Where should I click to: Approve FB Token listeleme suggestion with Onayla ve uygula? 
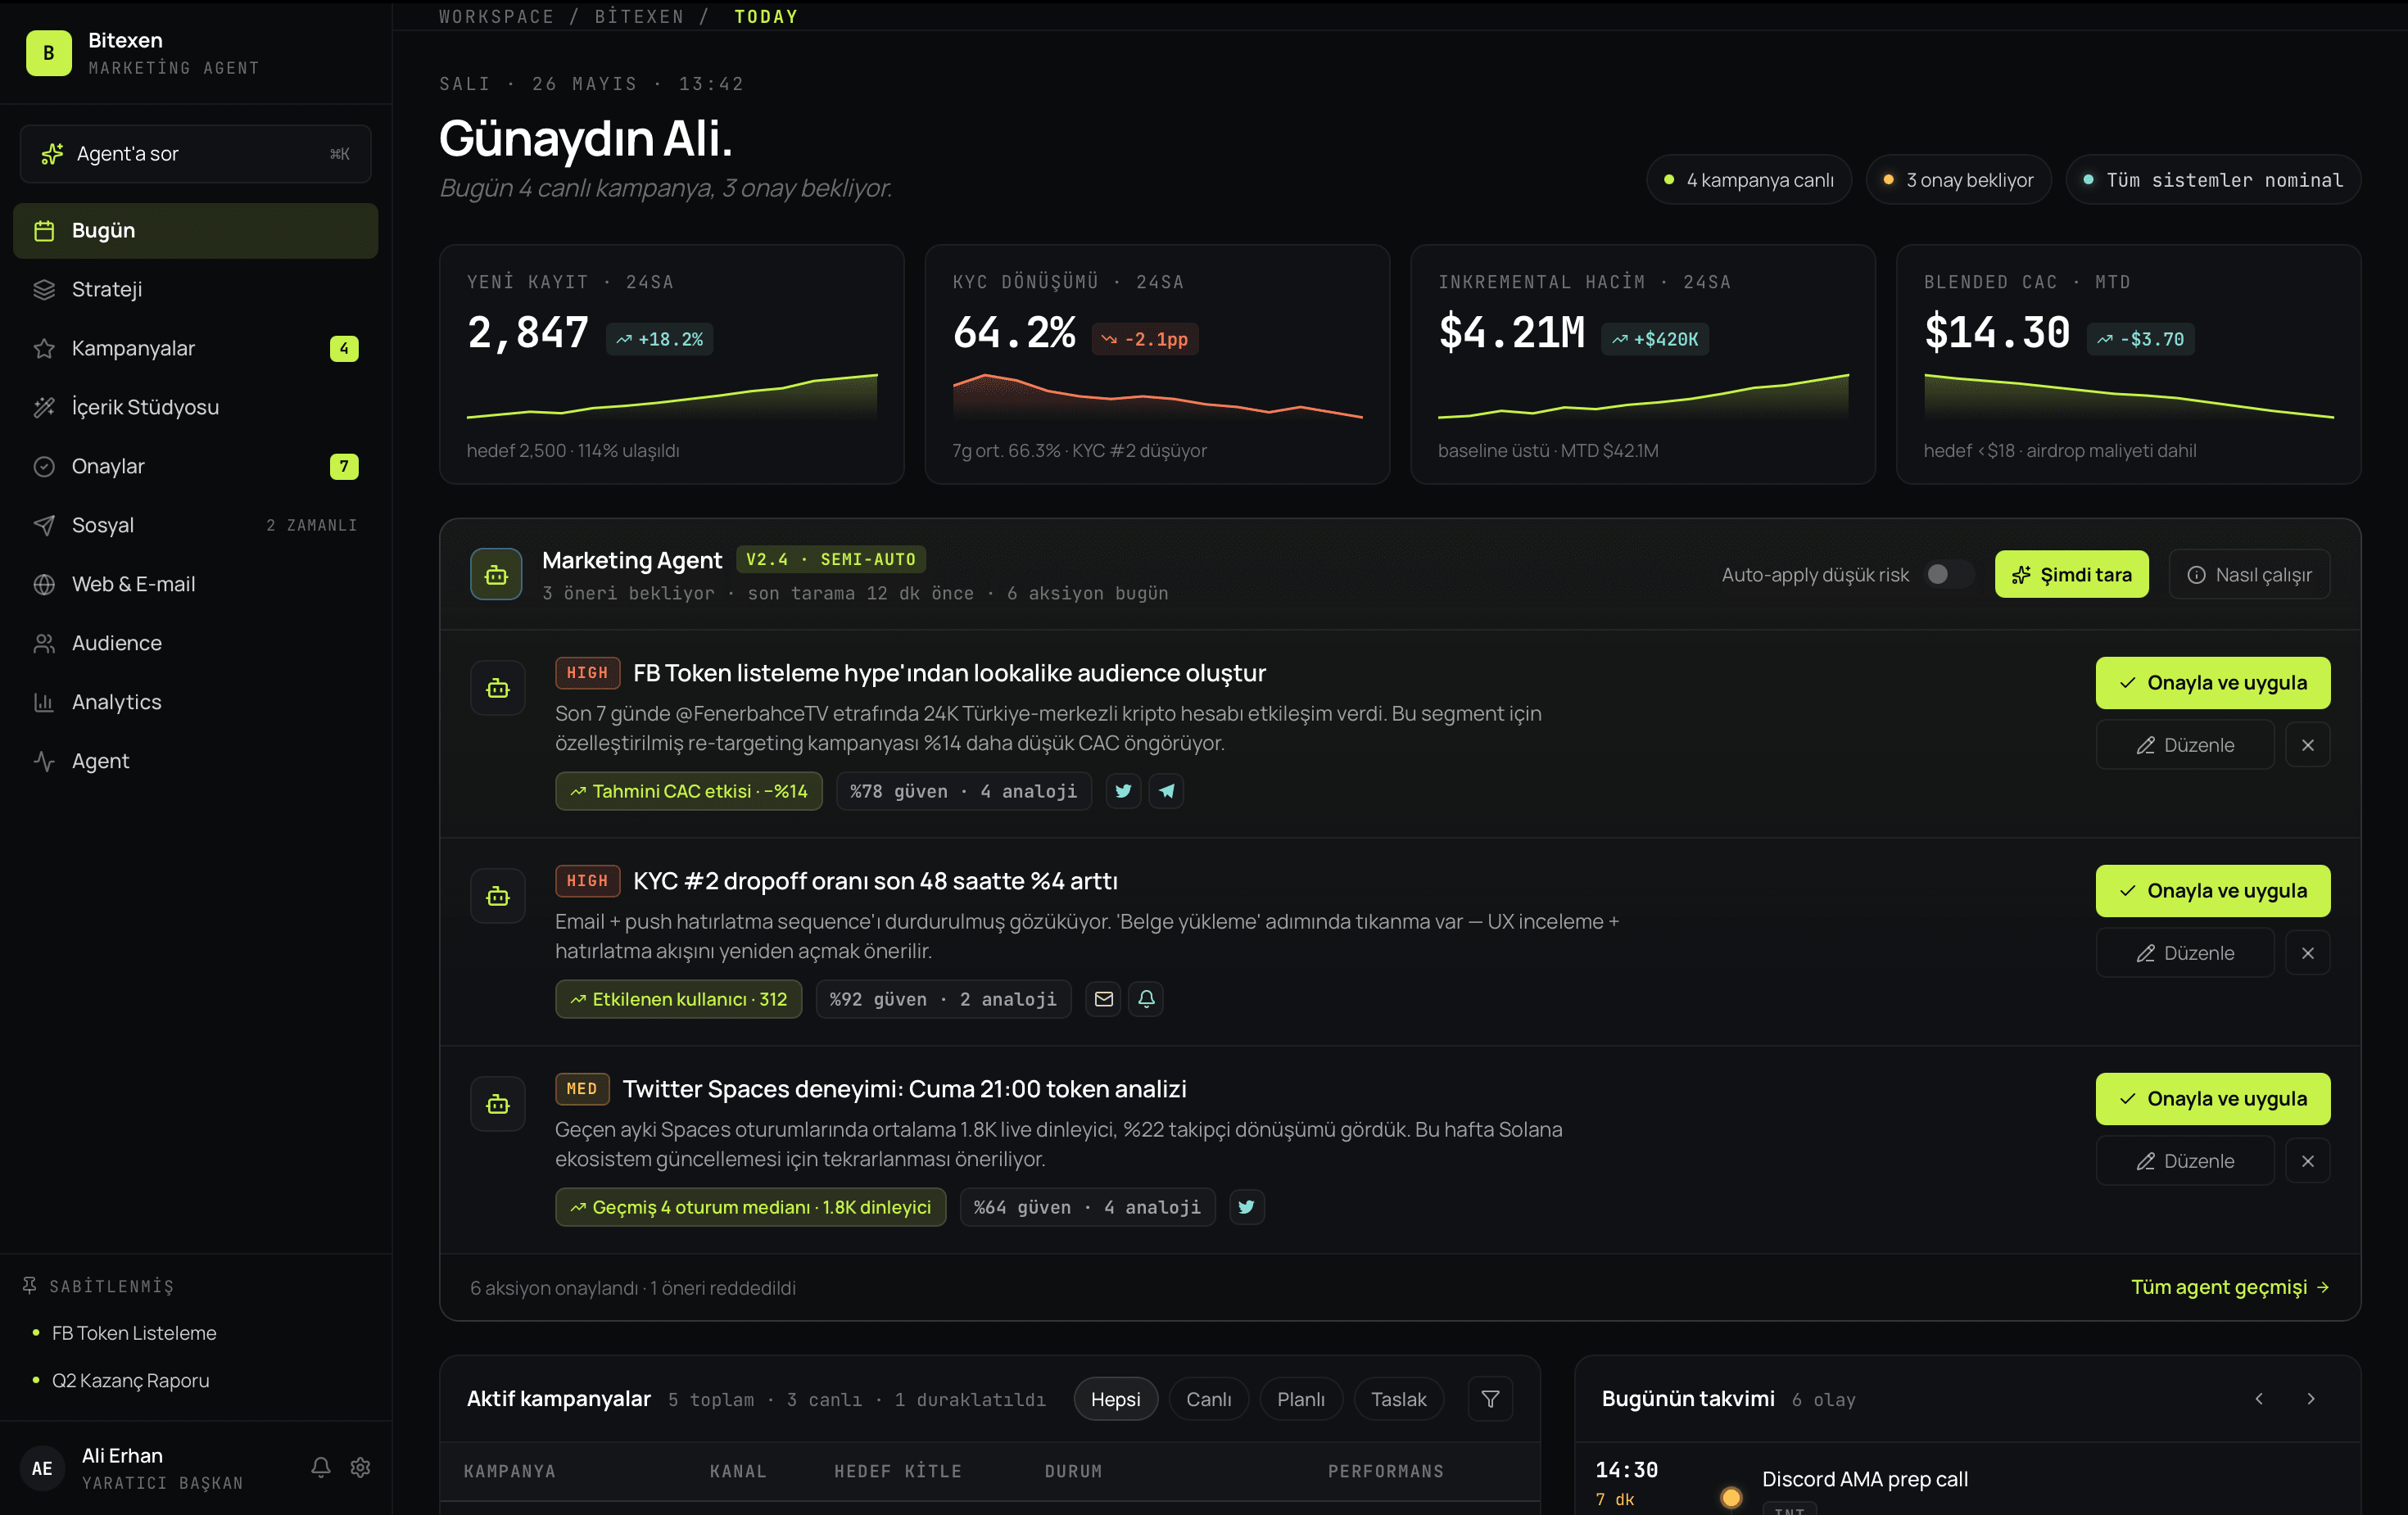[x=2212, y=683]
